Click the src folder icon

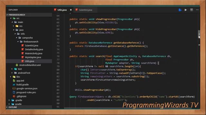point(14,19)
